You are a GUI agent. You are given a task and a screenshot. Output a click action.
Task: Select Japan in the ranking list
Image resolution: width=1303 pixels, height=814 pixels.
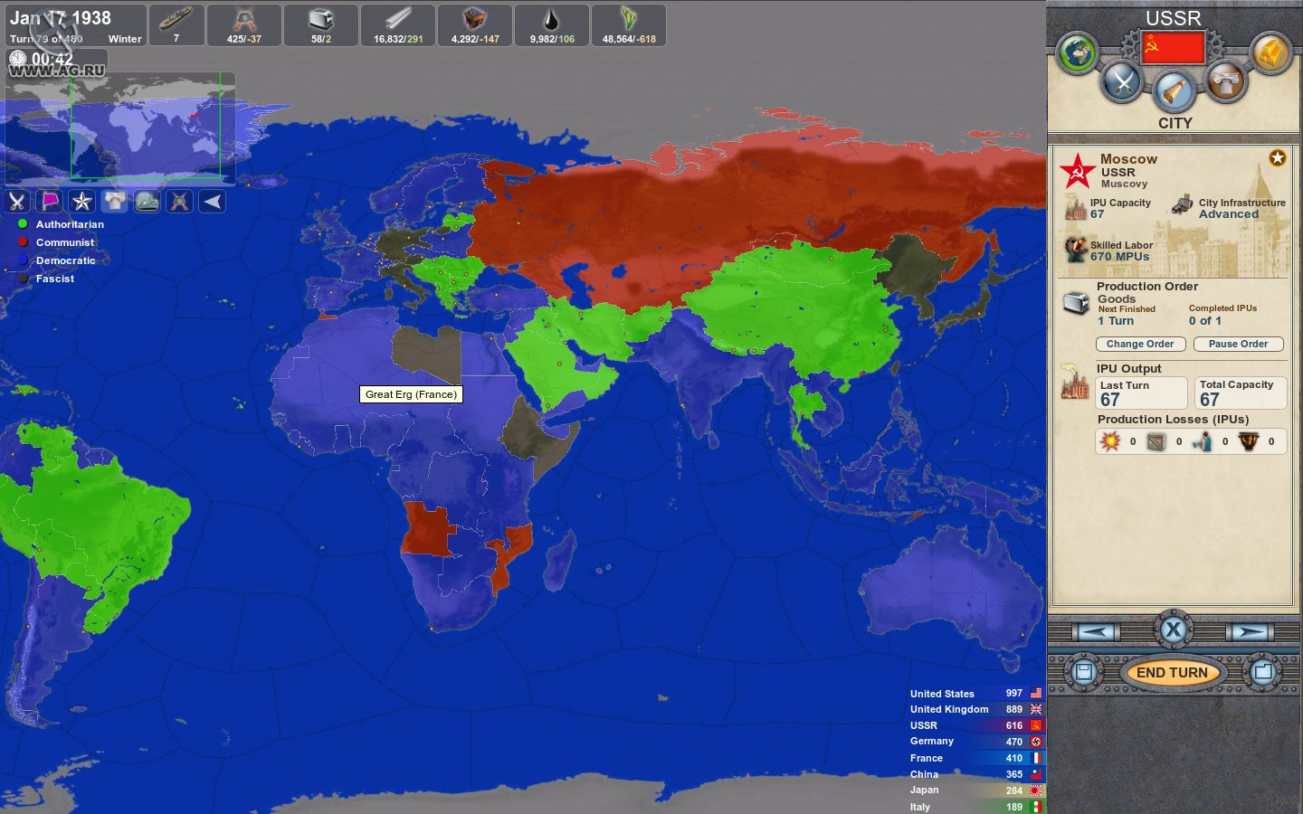tap(976, 790)
